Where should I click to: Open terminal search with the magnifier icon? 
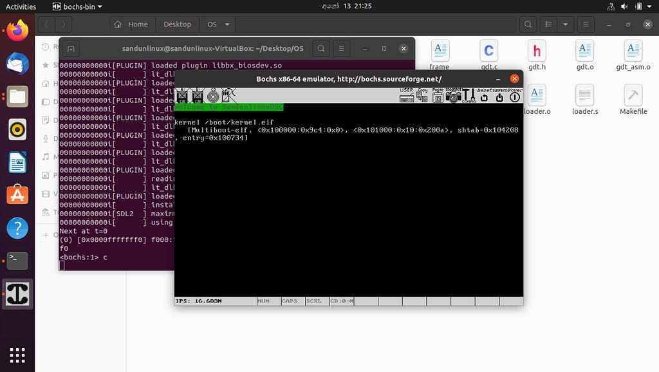pos(321,48)
